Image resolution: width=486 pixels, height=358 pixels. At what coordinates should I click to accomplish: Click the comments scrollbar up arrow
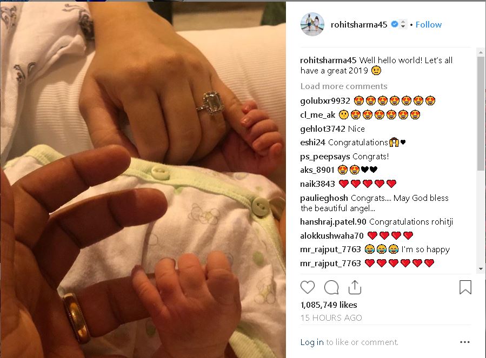[x=481, y=52]
